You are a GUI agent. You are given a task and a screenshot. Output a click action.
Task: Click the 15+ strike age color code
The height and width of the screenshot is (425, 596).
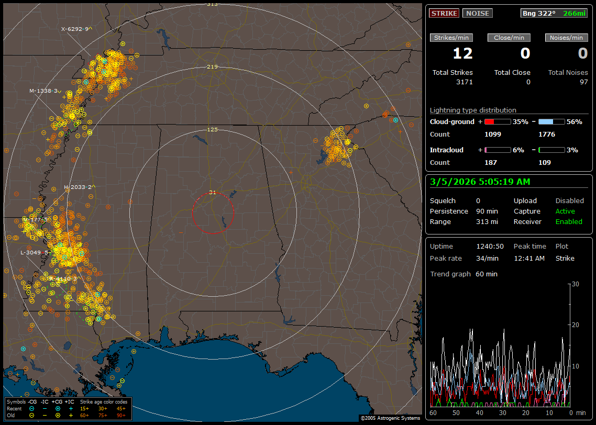pos(84,408)
